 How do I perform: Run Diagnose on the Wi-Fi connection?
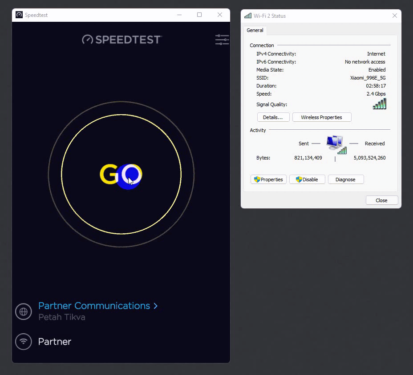pos(345,179)
